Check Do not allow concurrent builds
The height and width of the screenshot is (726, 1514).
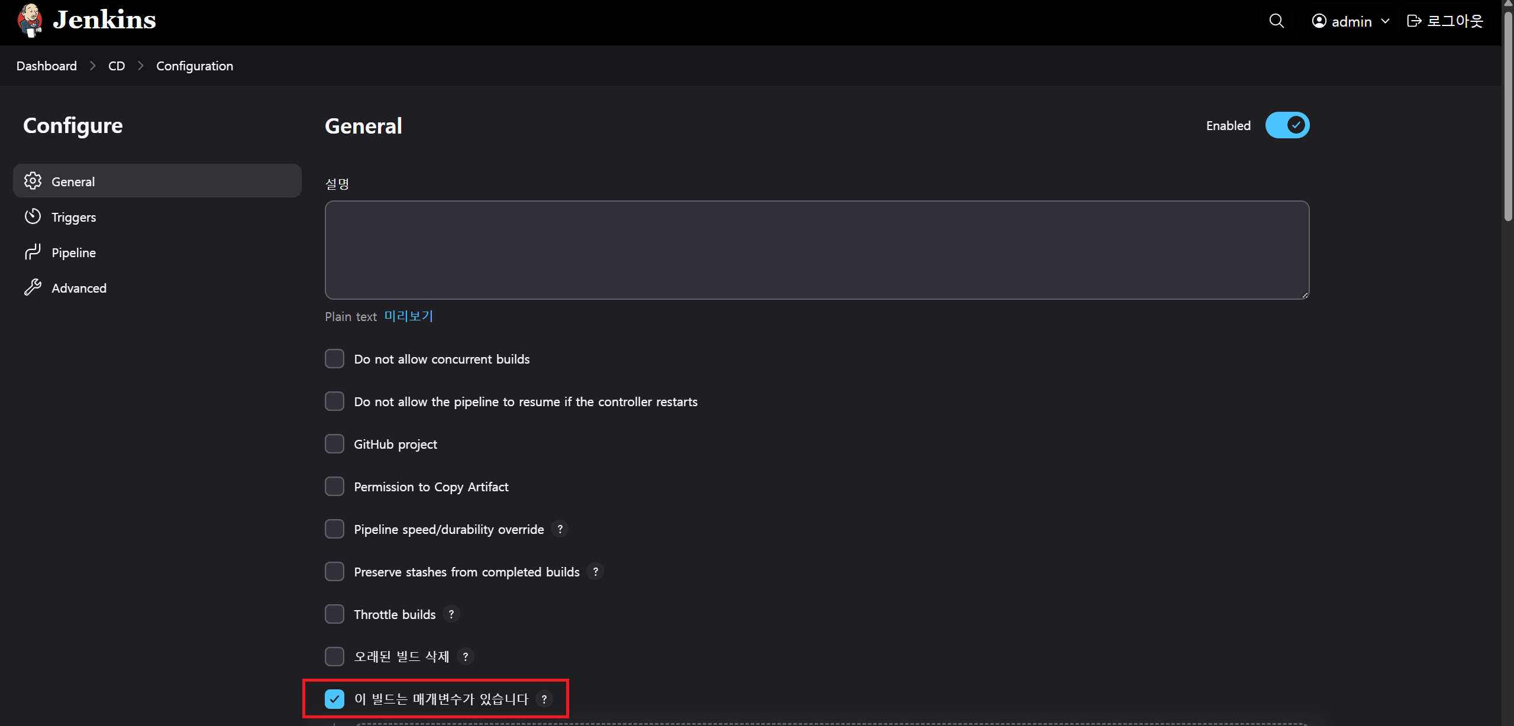pyautogui.click(x=334, y=359)
